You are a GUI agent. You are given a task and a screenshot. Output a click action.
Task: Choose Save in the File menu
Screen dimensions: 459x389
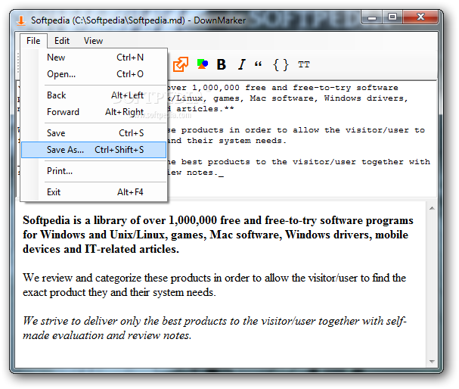click(94, 133)
